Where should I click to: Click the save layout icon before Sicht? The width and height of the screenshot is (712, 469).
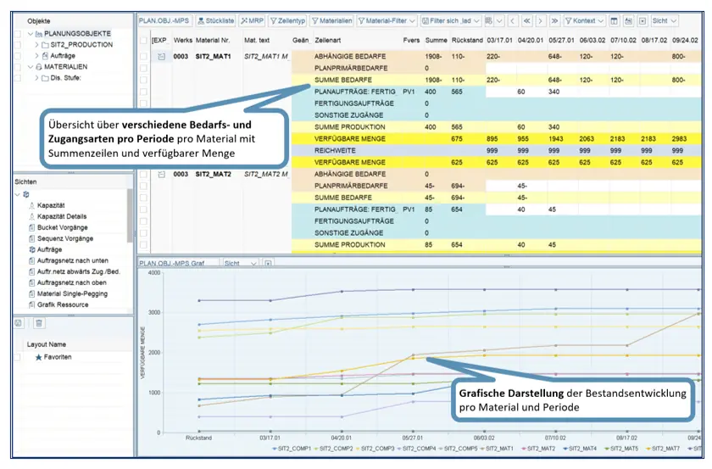pyautogui.click(x=628, y=21)
